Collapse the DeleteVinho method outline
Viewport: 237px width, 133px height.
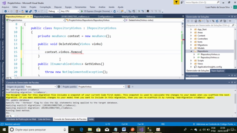pos(23,44)
